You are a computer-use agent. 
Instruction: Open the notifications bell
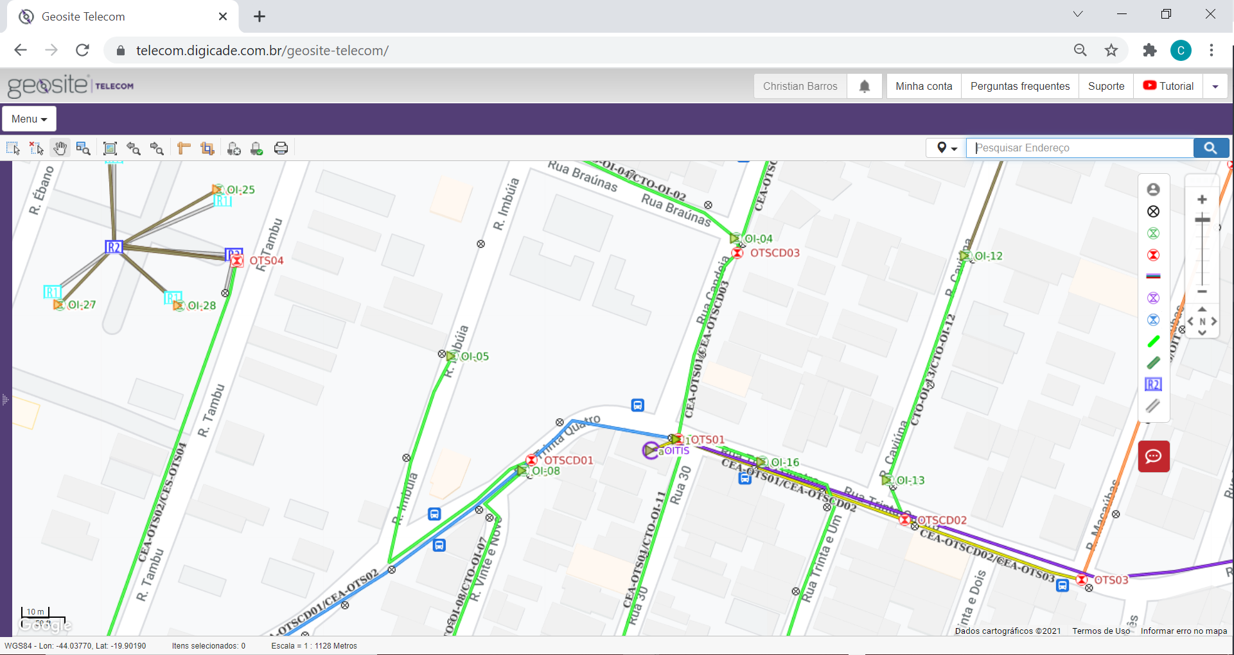pyautogui.click(x=865, y=86)
